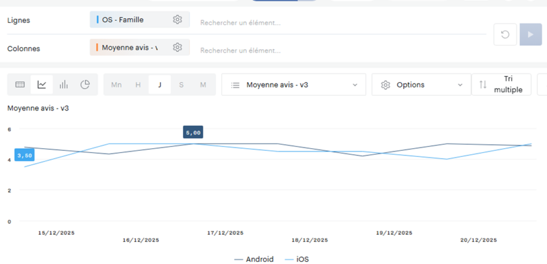Click the reset arrow icon button
This screenshot has height=264, width=547.
point(505,35)
